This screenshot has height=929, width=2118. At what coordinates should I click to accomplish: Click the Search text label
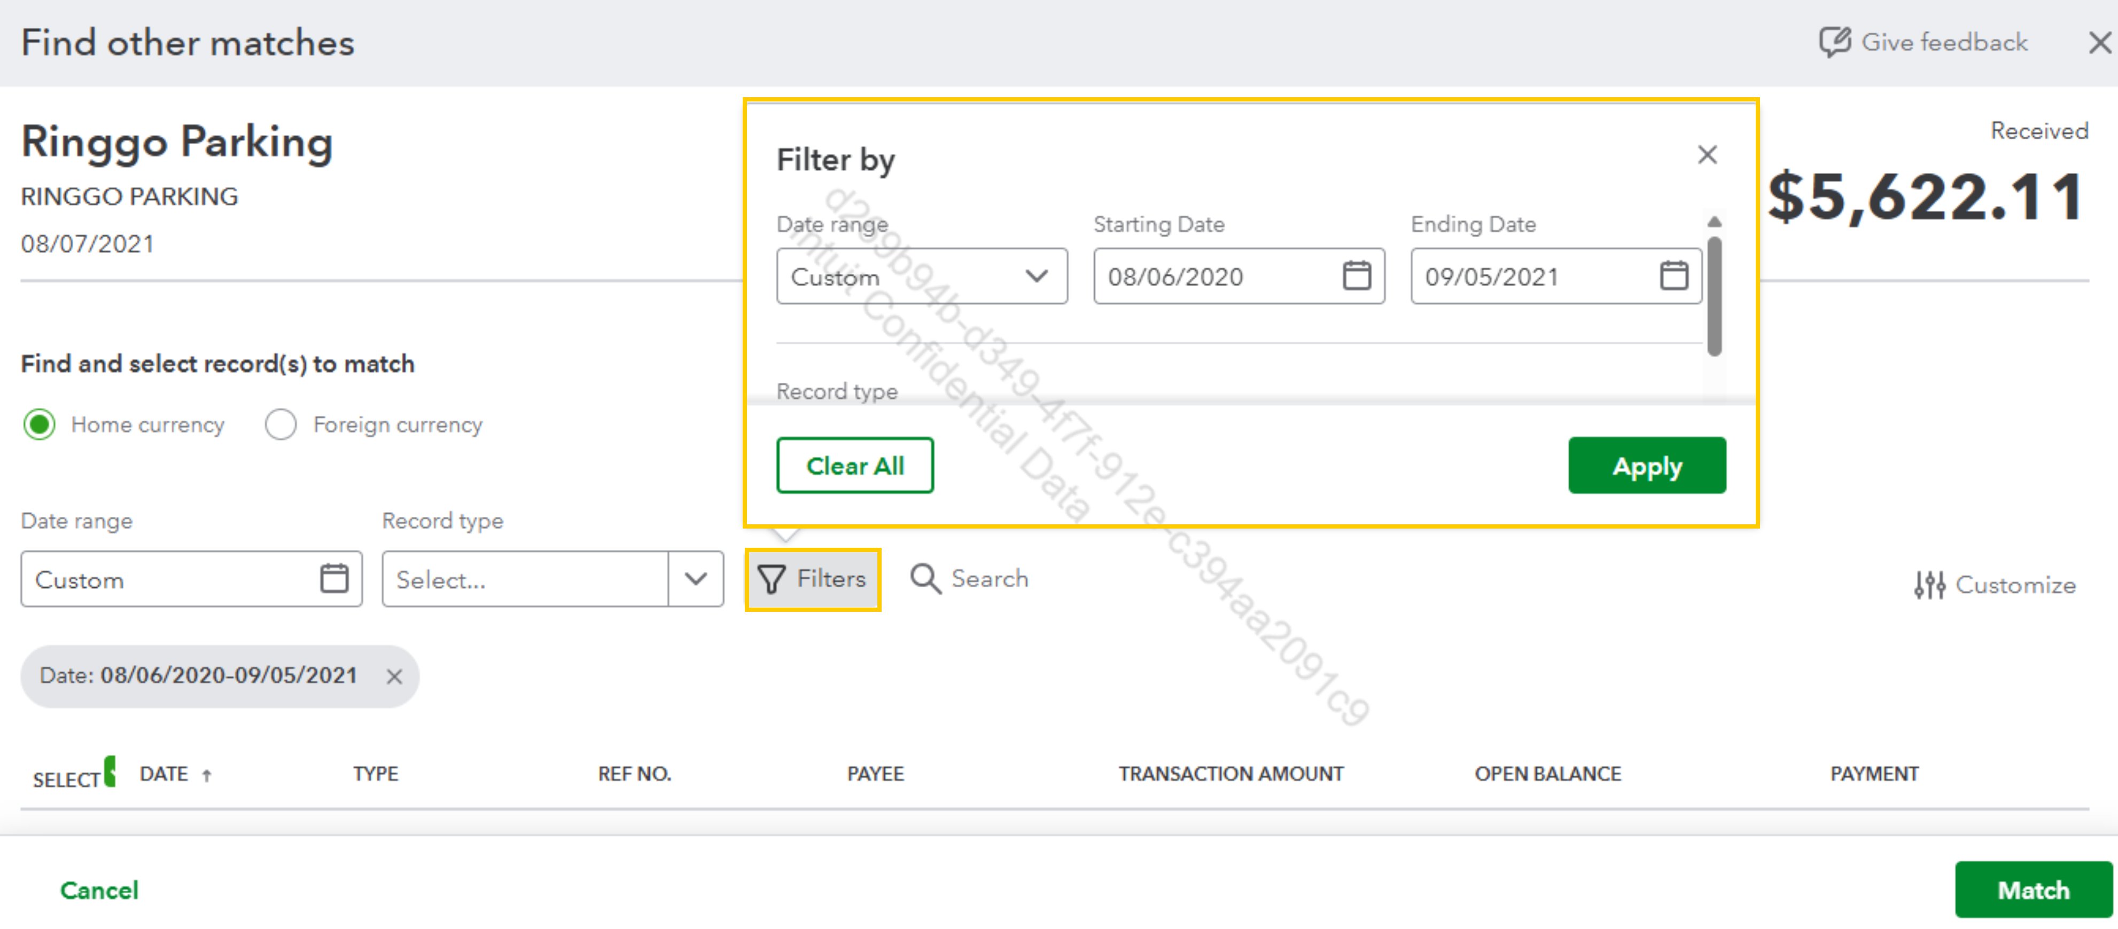(x=989, y=578)
